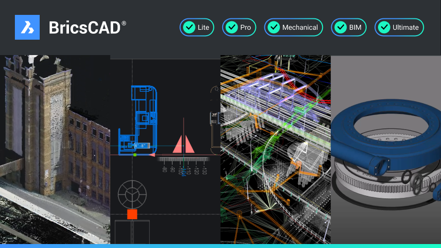
Task: Click the circular crosshair symbol
Action: pyautogui.click(x=132, y=194)
